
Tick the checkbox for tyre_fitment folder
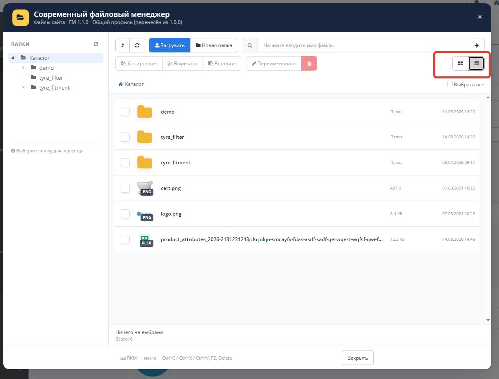pyautogui.click(x=125, y=163)
